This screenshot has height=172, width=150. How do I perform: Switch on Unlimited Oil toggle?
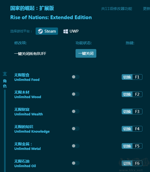(76, 163)
